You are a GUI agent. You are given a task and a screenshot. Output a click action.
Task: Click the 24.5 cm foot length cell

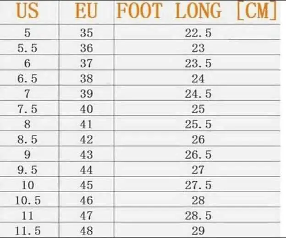198,94
